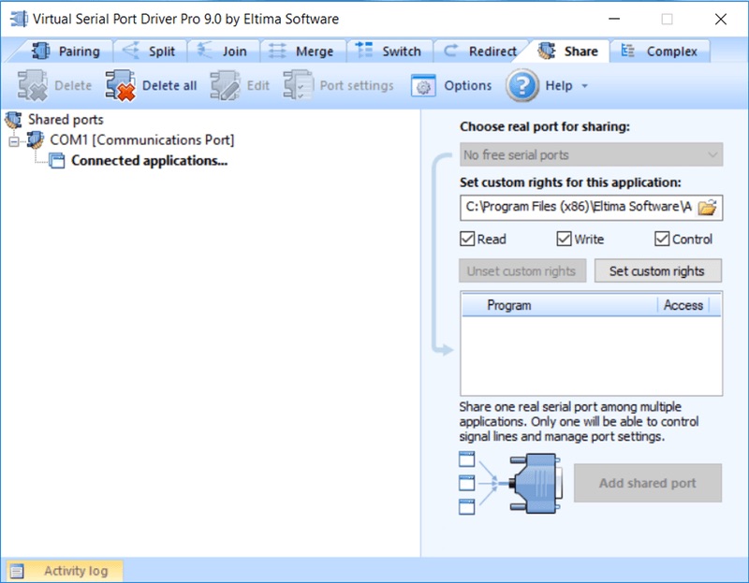Image resolution: width=749 pixels, height=583 pixels.
Task: Click the Options toolbar label
Action: 467,85
